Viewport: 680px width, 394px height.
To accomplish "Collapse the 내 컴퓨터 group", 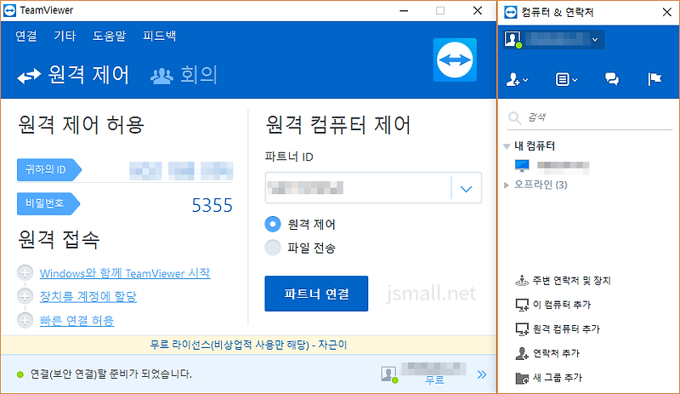I will [x=507, y=146].
